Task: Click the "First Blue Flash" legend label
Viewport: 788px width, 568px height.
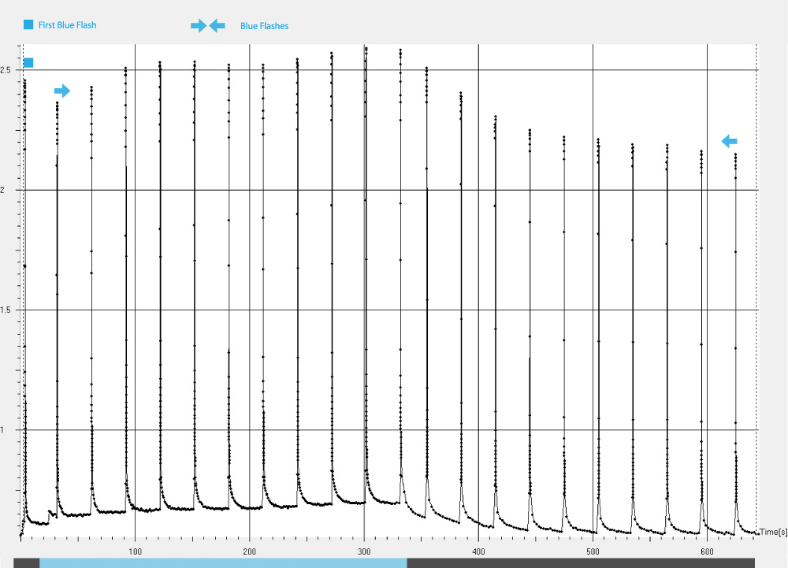Action: tap(67, 25)
